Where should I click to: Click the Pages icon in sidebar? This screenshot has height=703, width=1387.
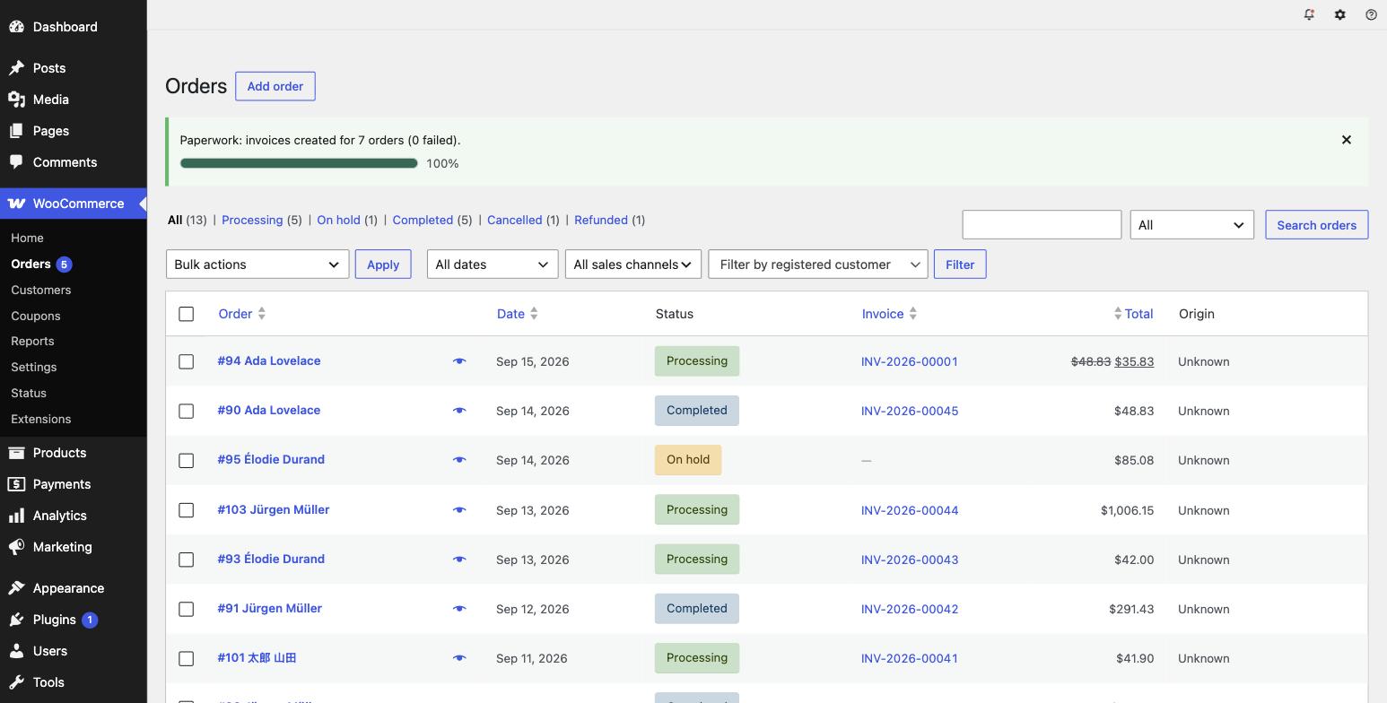16,131
